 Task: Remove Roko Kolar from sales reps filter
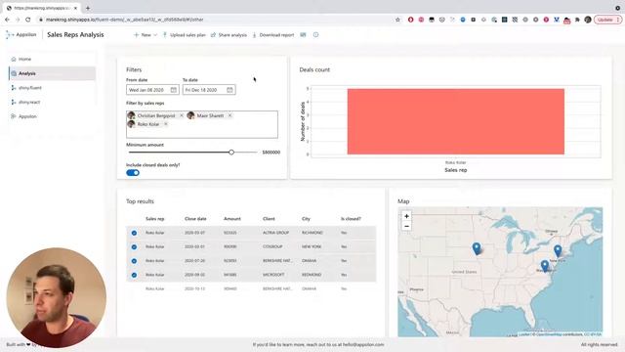click(x=166, y=124)
